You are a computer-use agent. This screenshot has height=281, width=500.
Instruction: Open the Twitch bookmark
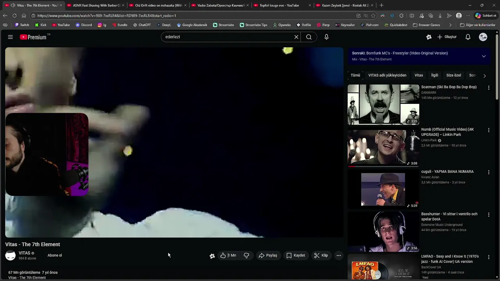click(x=22, y=25)
